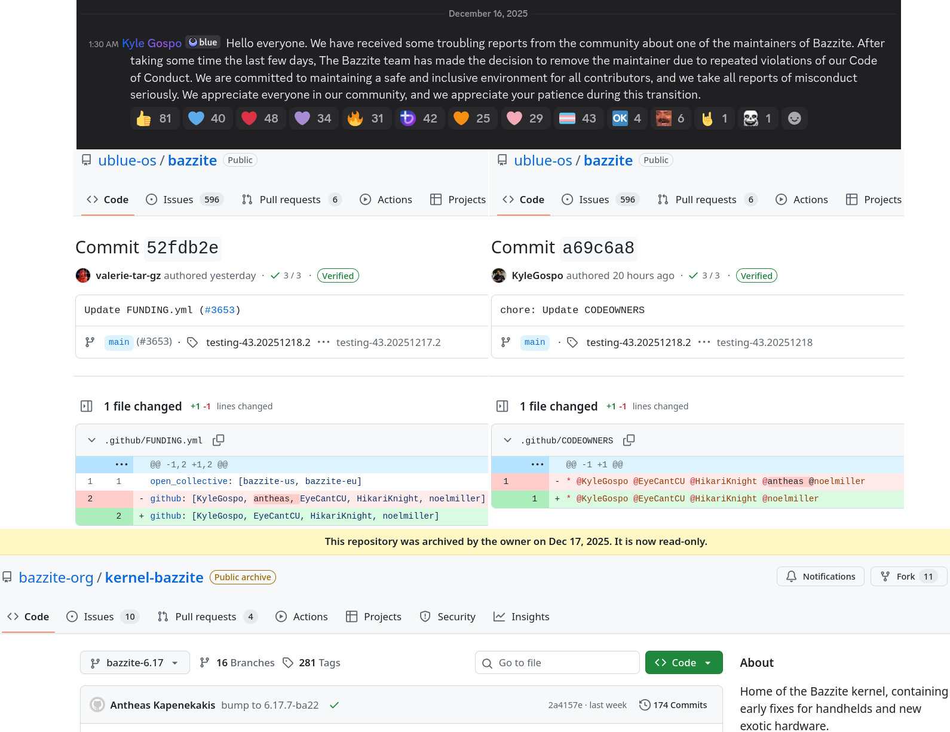
Task: Expand hidden diff lines in CODEOWNERS
Action: tap(537, 464)
